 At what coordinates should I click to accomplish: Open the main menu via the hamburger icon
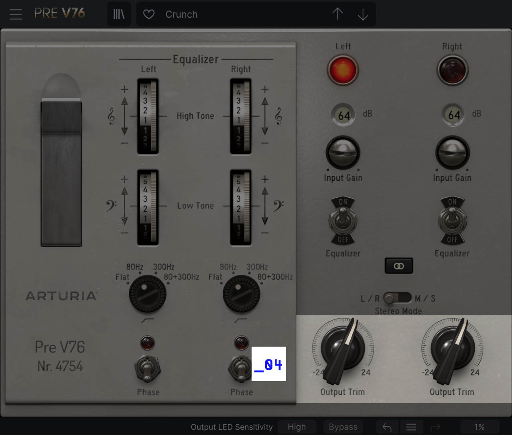click(16, 14)
